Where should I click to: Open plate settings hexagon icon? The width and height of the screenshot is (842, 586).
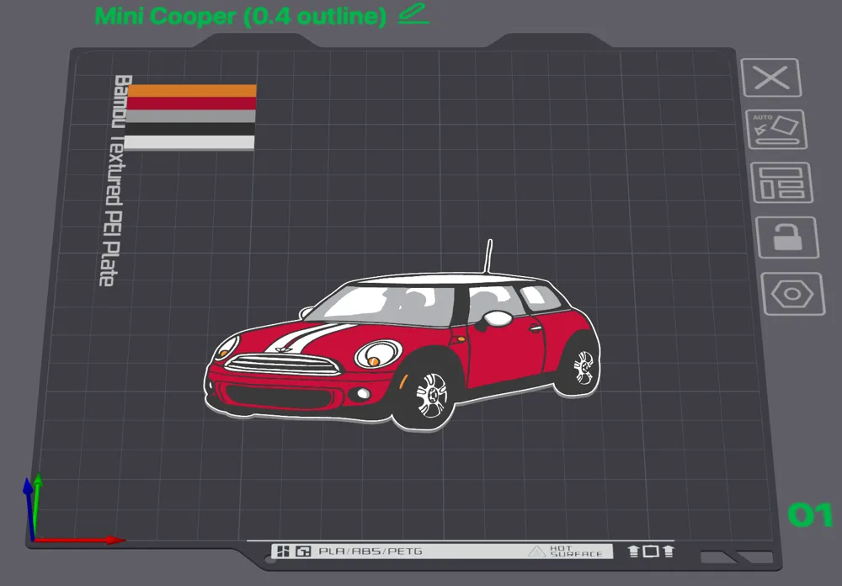point(792,294)
